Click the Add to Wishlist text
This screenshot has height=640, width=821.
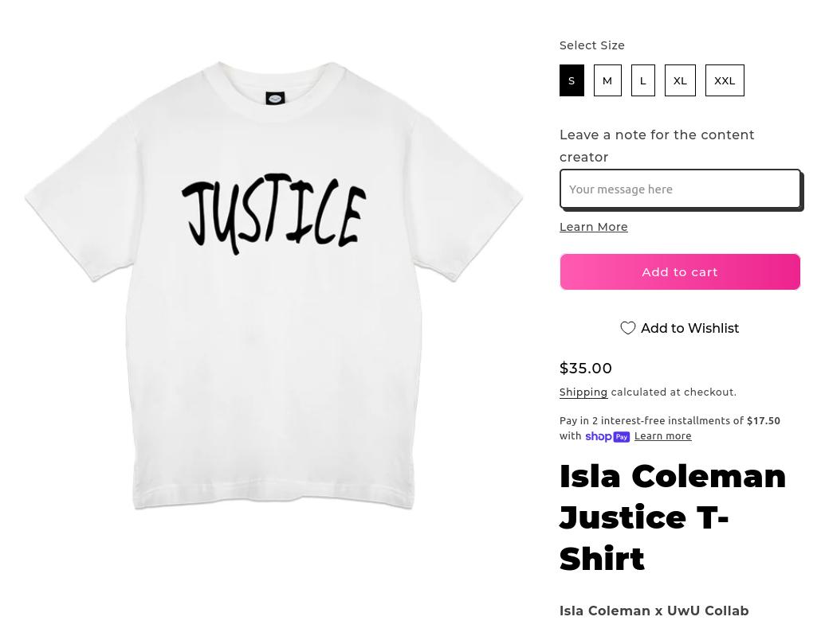pyautogui.click(x=689, y=328)
